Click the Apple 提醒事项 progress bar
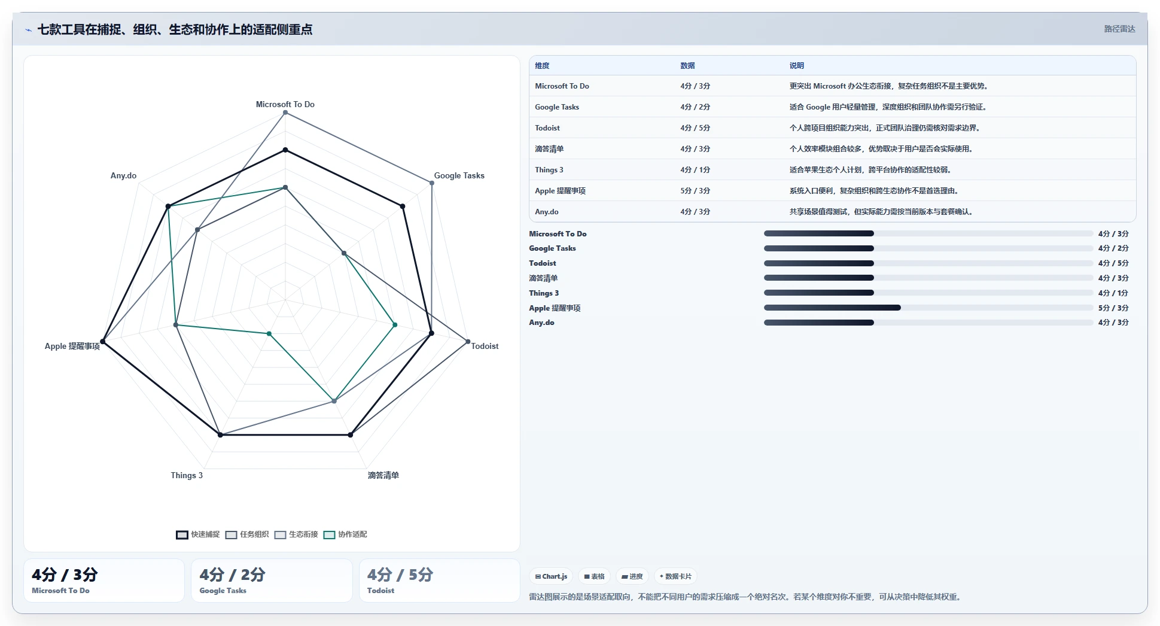Image resolution: width=1160 pixels, height=626 pixels. coord(928,308)
